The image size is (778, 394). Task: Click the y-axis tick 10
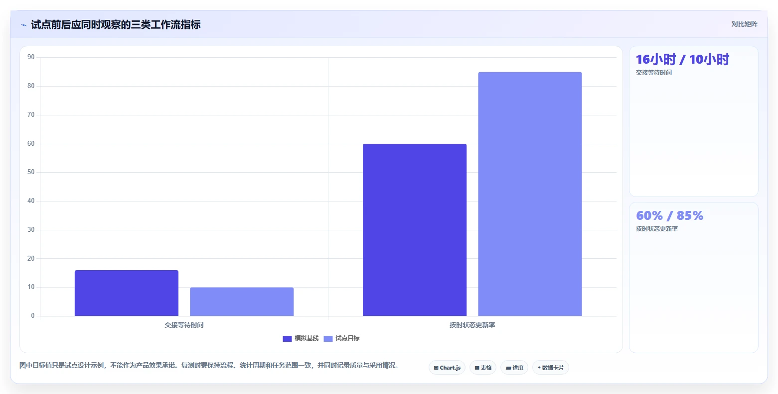31,287
